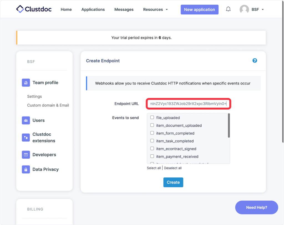The width and height of the screenshot is (284, 225).
Task: Open the Clustdoc extensions icon
Action: tap(26, 138)
